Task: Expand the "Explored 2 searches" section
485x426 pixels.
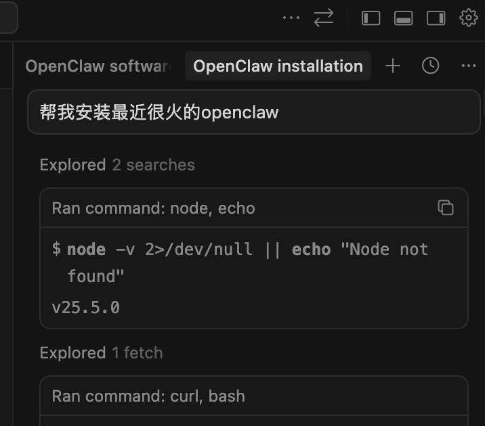Action: coord(117,165)
